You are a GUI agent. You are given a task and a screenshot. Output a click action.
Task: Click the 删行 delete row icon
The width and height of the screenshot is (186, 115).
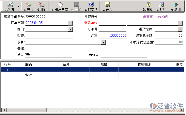click(42, 5)
